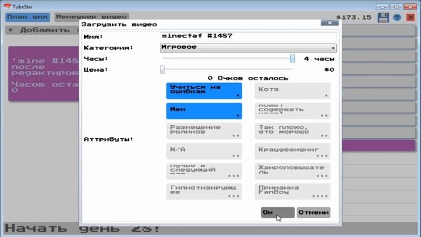The width and height of the screenshot is (421, 237).
Task: Toggle attribute Краудфандинг
Action: pos(292,151)
